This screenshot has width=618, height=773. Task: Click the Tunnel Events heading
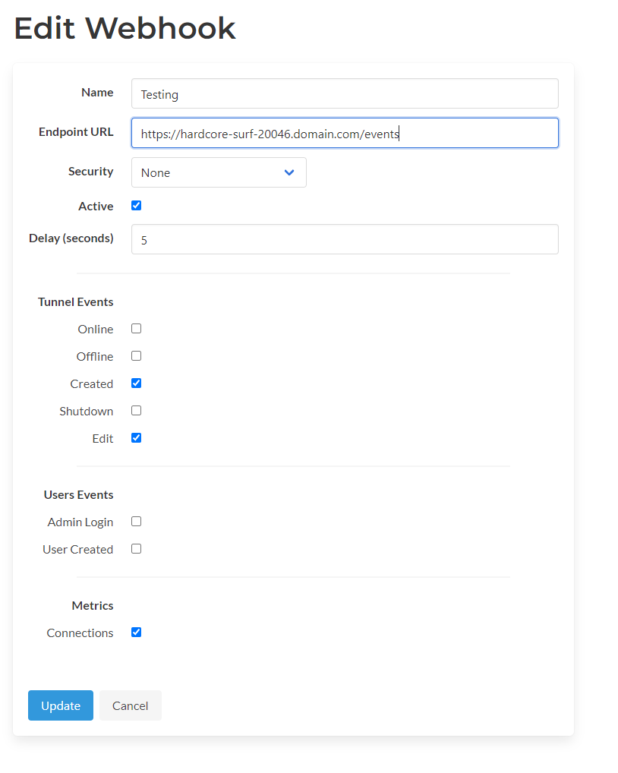tap(75, 301)
